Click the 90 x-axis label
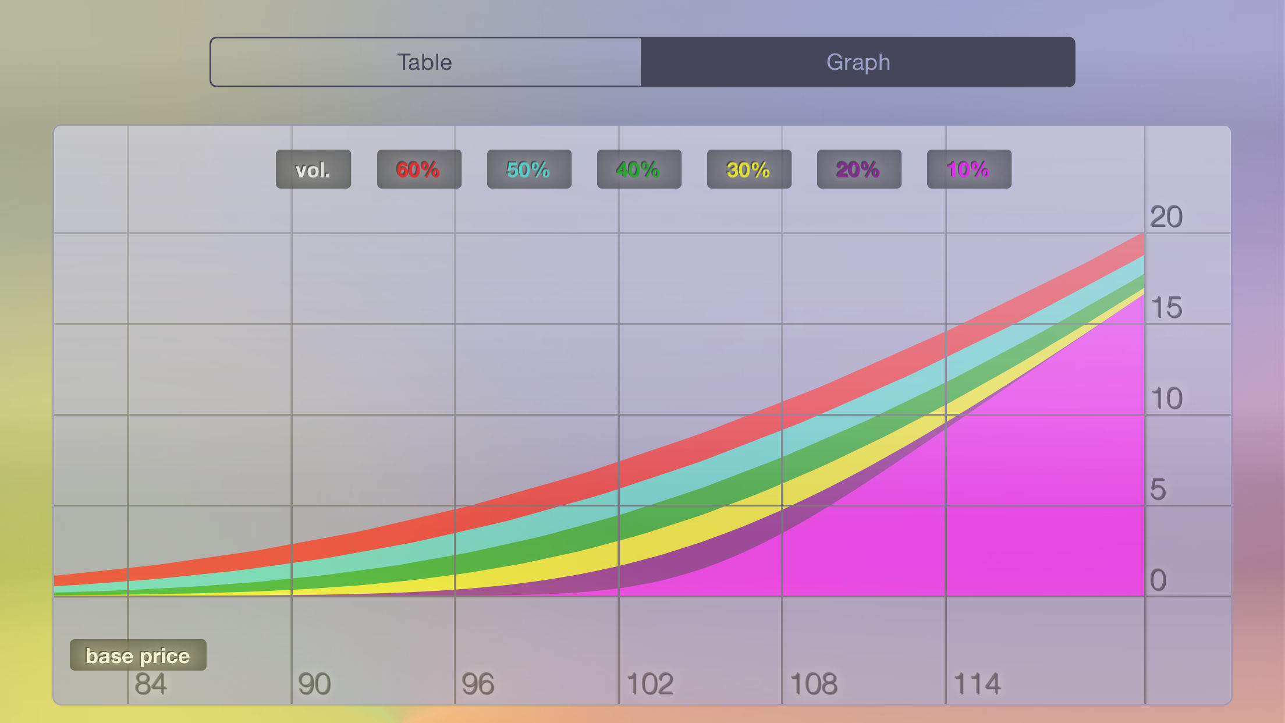1285x723 pixels. 314,684
